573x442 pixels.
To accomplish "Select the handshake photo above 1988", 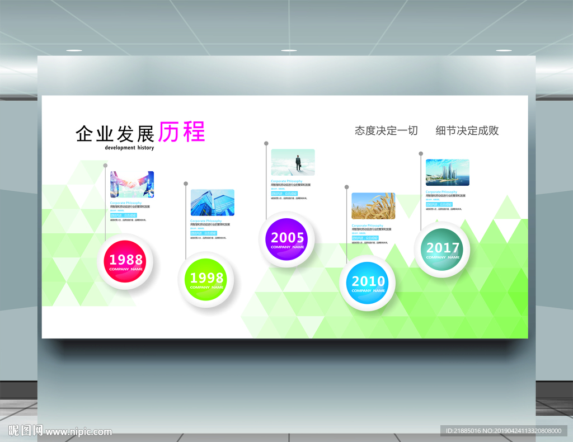I will tap(132, 185).
